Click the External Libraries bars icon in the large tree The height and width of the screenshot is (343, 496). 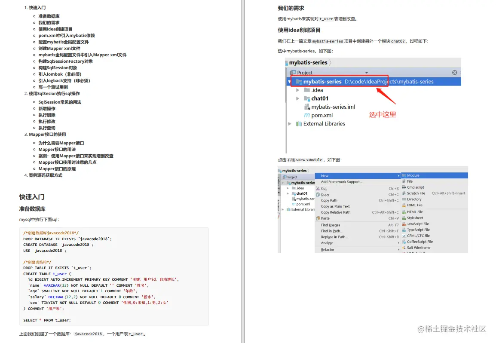[x=299, y=124]
